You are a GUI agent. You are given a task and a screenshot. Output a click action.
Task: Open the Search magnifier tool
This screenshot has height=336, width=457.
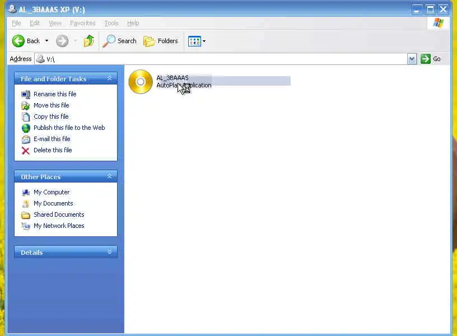[119, 41]
